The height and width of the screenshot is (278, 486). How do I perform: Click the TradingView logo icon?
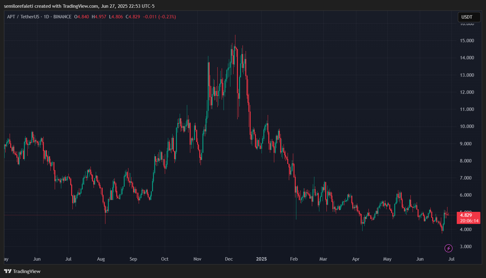tap(8, 271)
